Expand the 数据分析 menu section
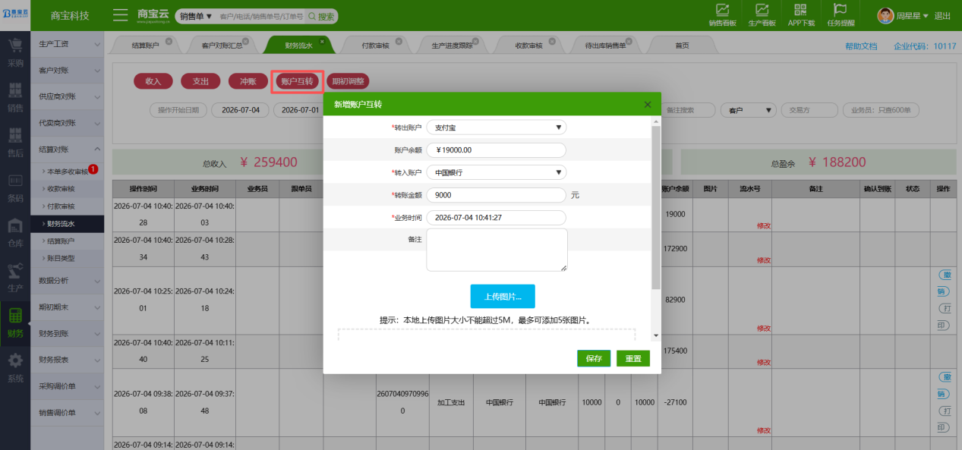Viewport: 962px width, 450px height. pos(68,280)
